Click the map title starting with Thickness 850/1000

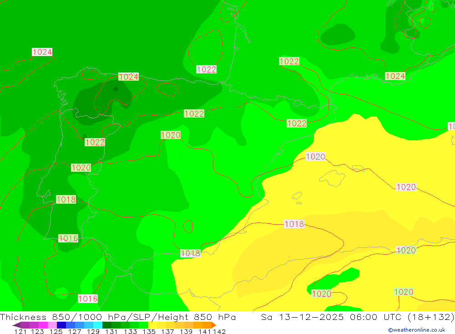point(118,317)
